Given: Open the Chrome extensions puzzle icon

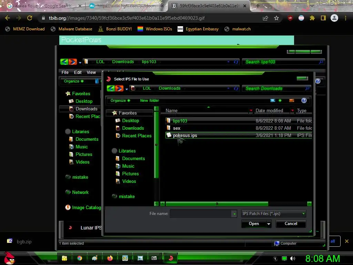Looking at the screenshot, I should tap(312, 18).
